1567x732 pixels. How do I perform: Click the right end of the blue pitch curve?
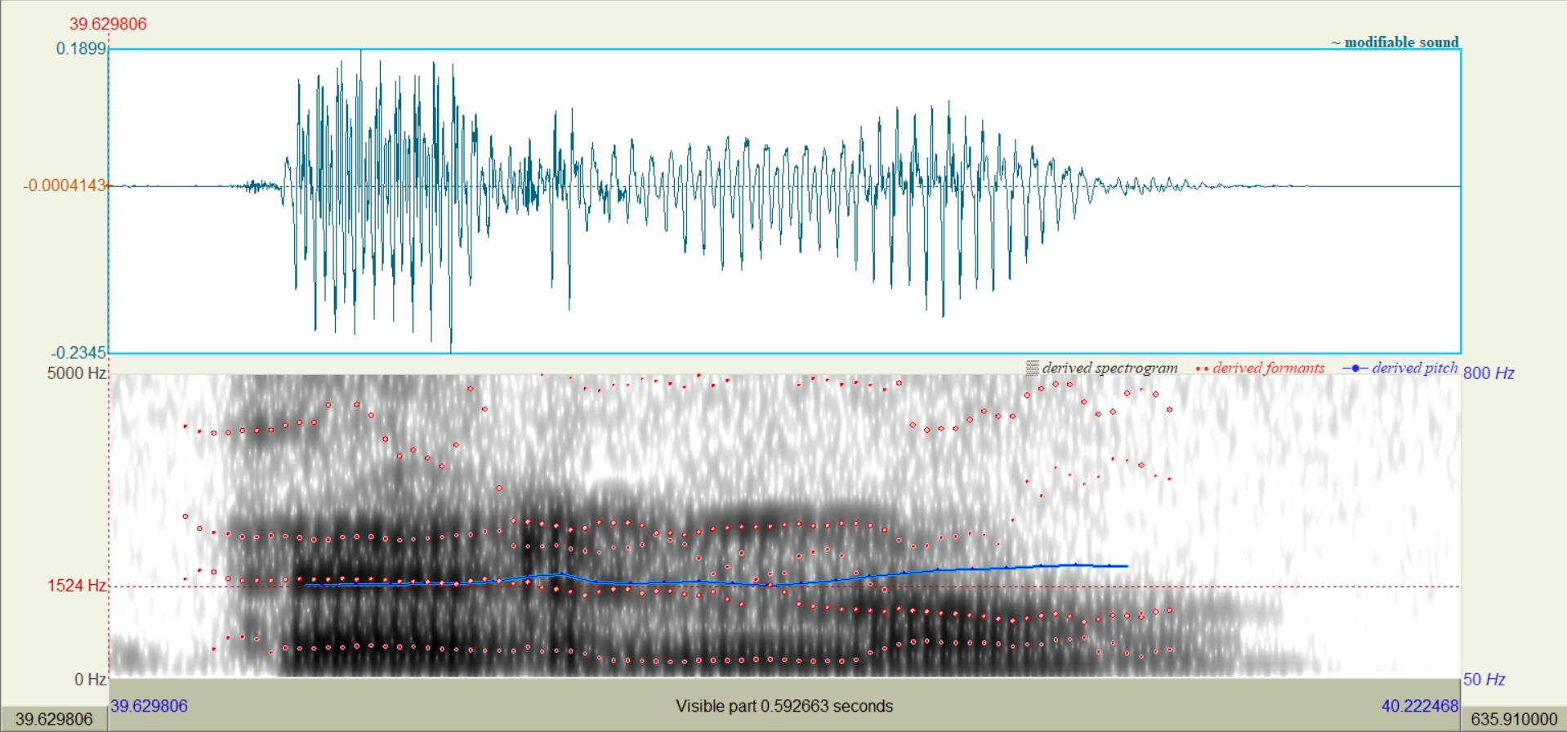tap(1127, 566)
